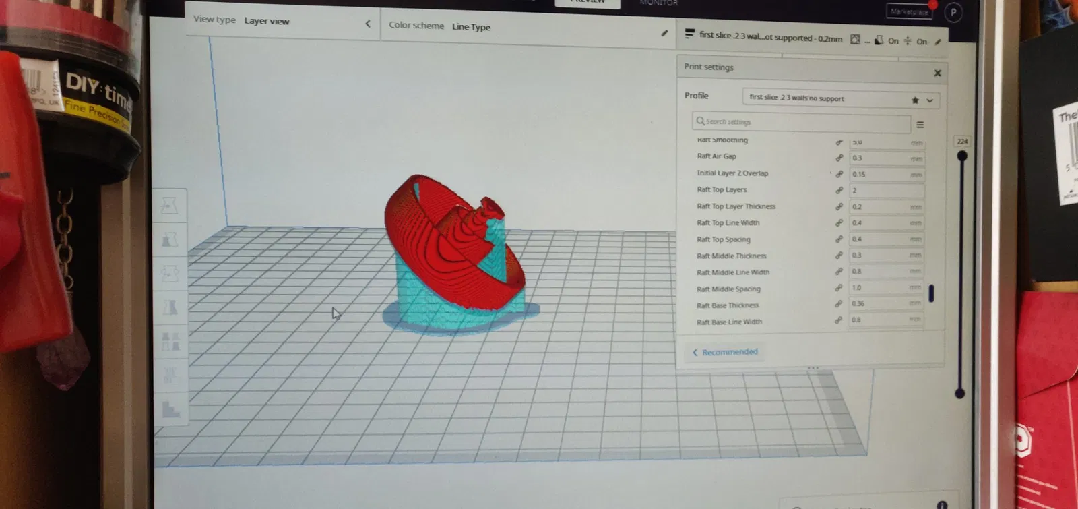1078x509 pixels.
Task: Click the infill pattern icon in header
Action: 855,39
